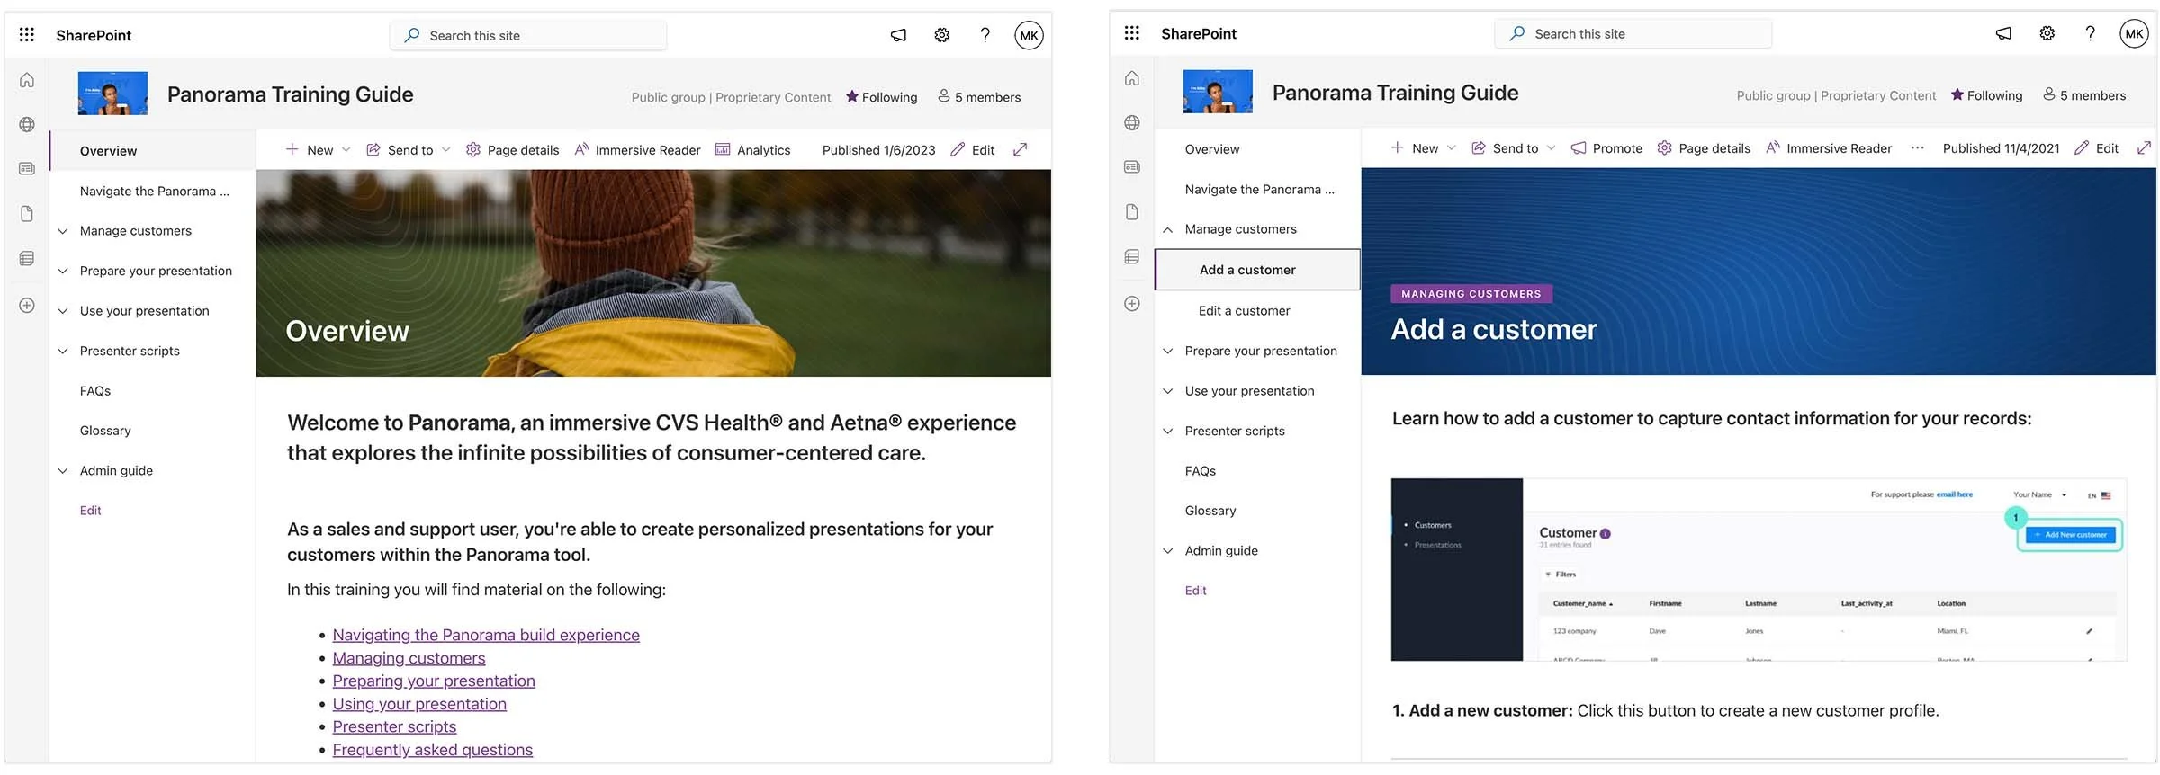Open New dropdown in left window toolbar
The width and height of the screenshot is (2160, 775).
[318, 149]
